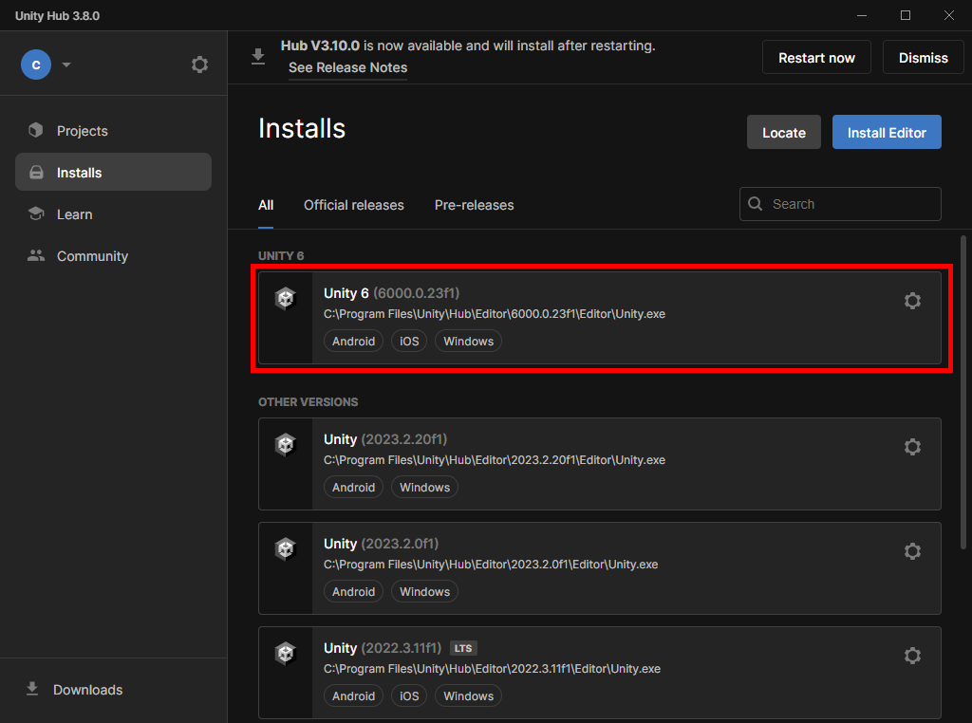Click the UNITY 6 section heading
This screenshot has height=723, width=972.
pyautogui.click(x=281, y=256)
